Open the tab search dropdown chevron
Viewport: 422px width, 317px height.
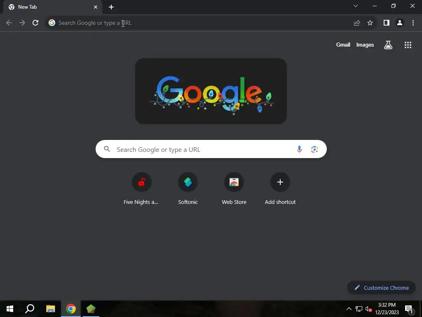(x=356, y=6)
